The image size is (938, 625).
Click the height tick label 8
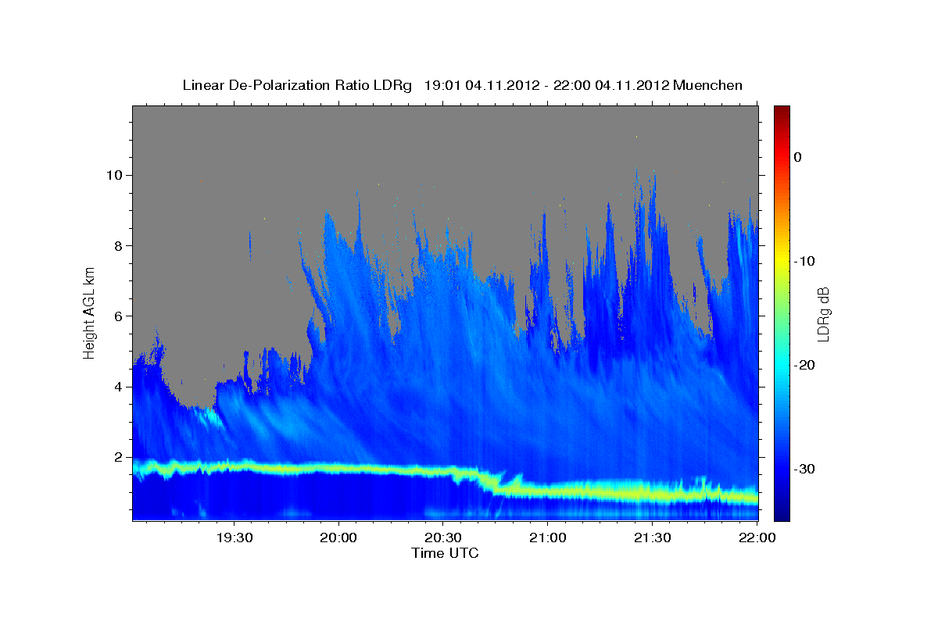point(120,246)
